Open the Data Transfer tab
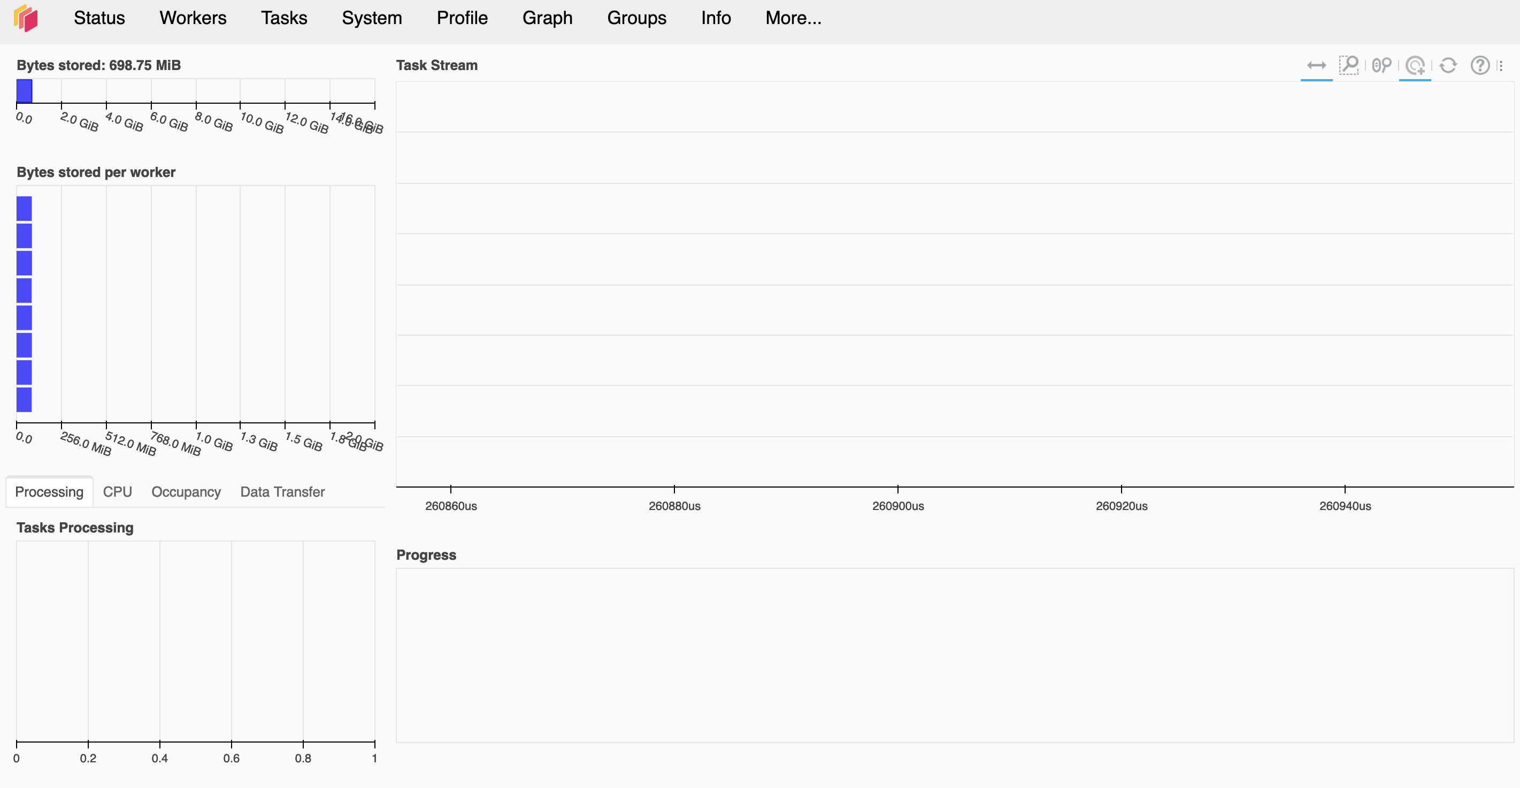Screen dimensions: 1520x788 [282, 492]
